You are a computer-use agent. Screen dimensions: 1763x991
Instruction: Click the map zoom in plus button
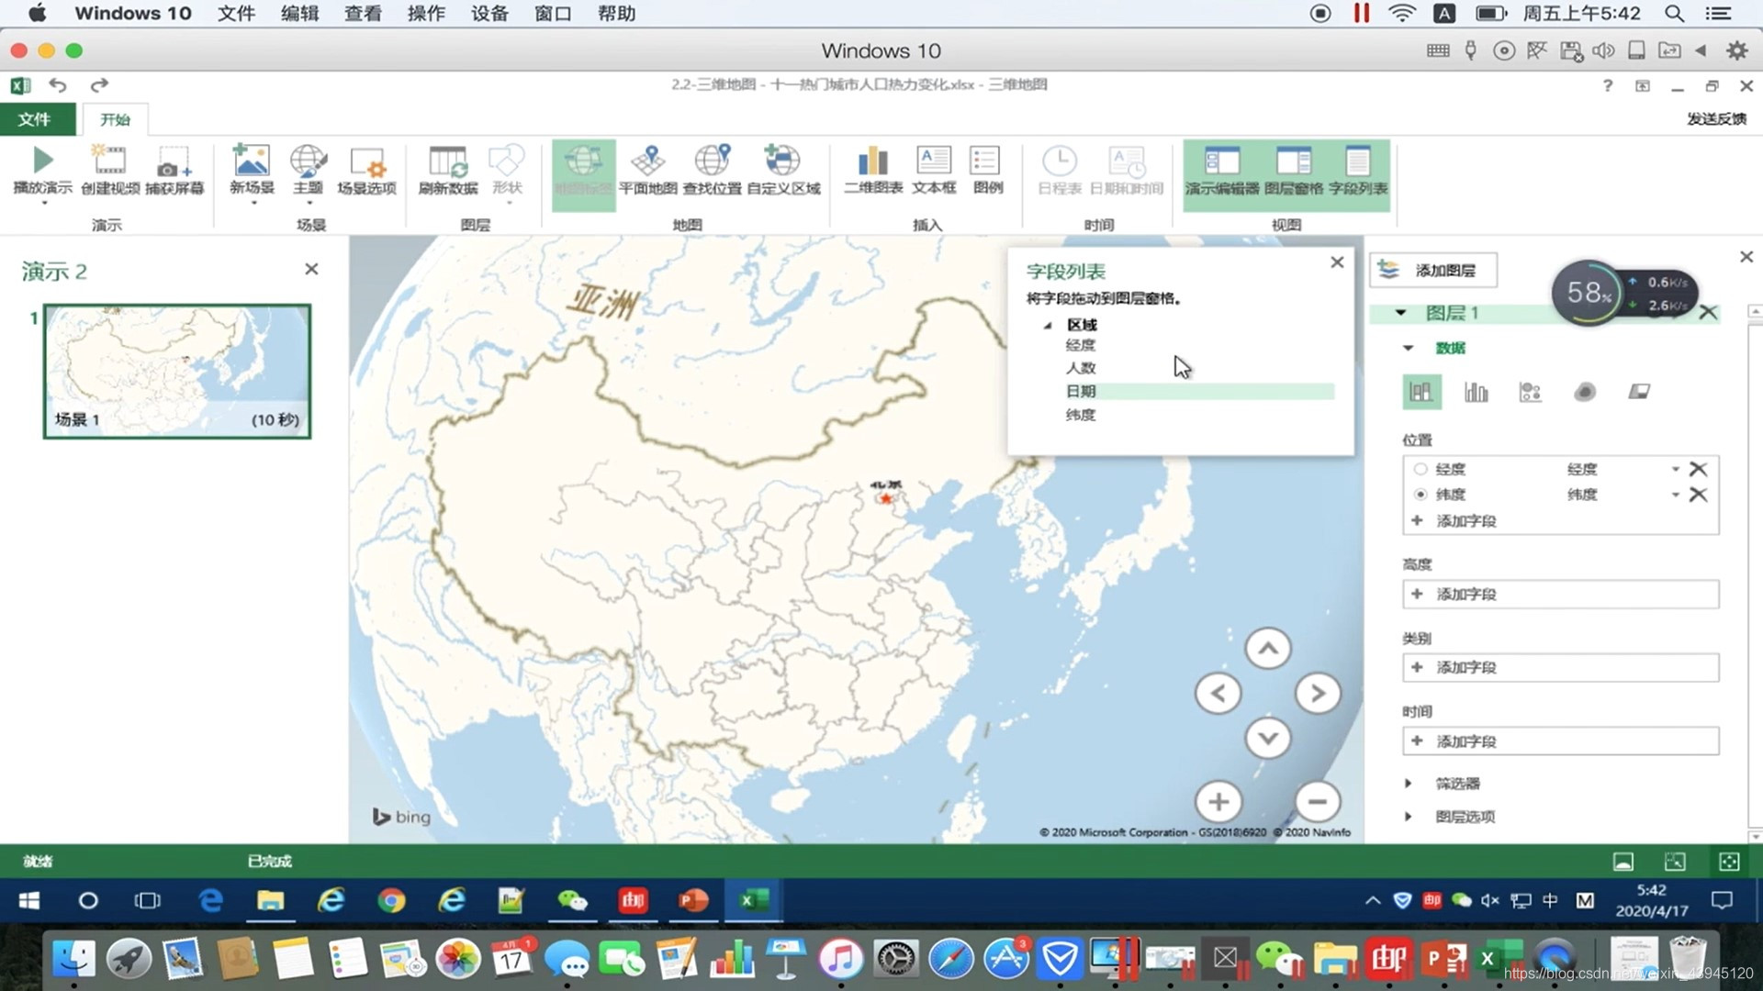tap(1218, 802)
